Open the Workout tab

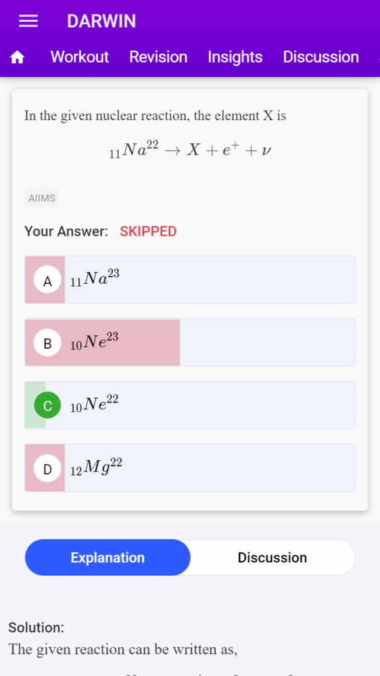coord(80,57)
